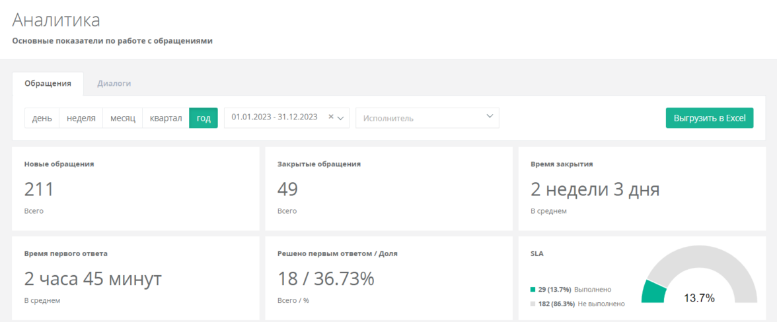This screenshot has width=777, height=322.
Task: Click the grey Не выполнено legend marker
Action: [533, 304]
